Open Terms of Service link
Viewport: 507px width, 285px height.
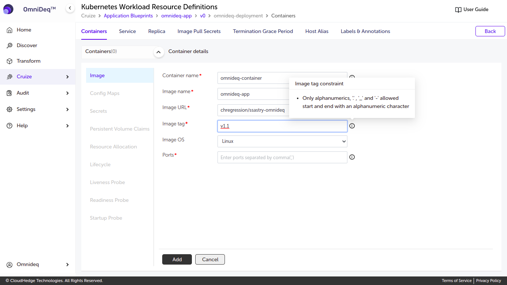[x=457, y=281]
